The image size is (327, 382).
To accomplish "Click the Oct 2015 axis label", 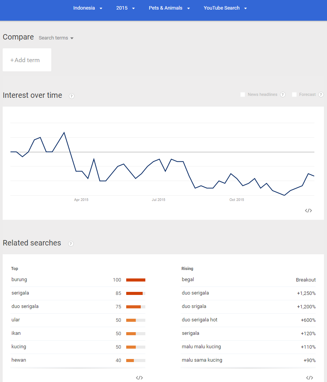I will click(x=237, y=200).
